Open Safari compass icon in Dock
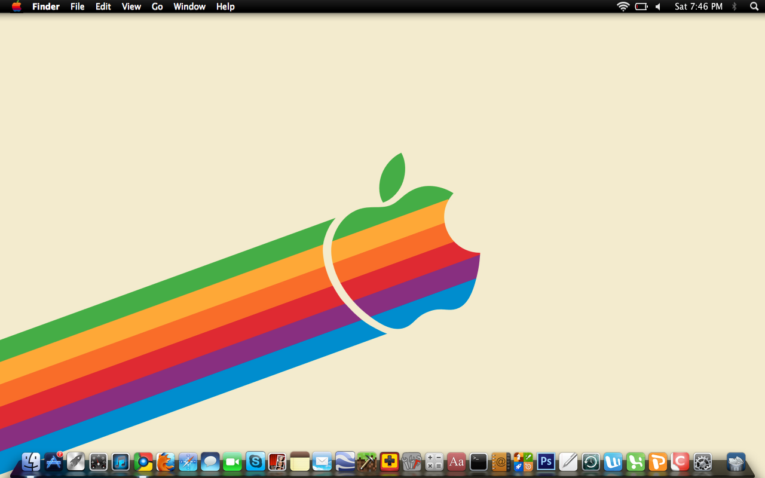The width and height of the screenshot is (765, 478). pos(188,462)
